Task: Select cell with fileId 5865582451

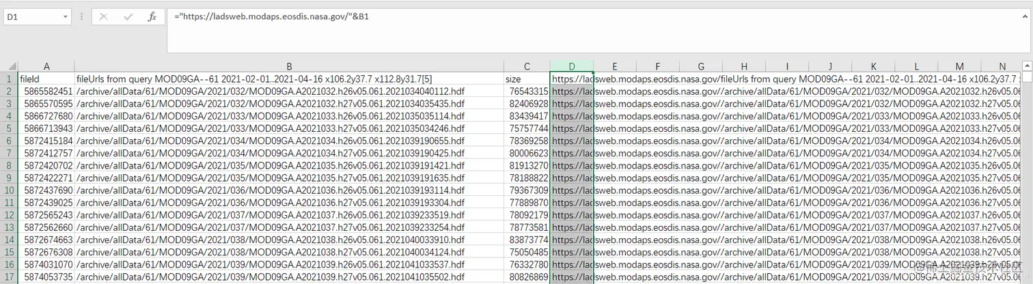Action: [46, 91]
